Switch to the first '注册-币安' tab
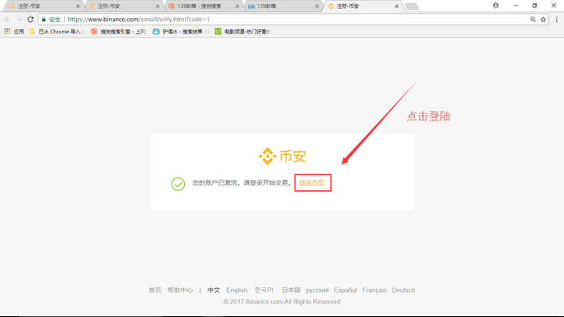Screen dimensions: 564x317 pos(42,6)
